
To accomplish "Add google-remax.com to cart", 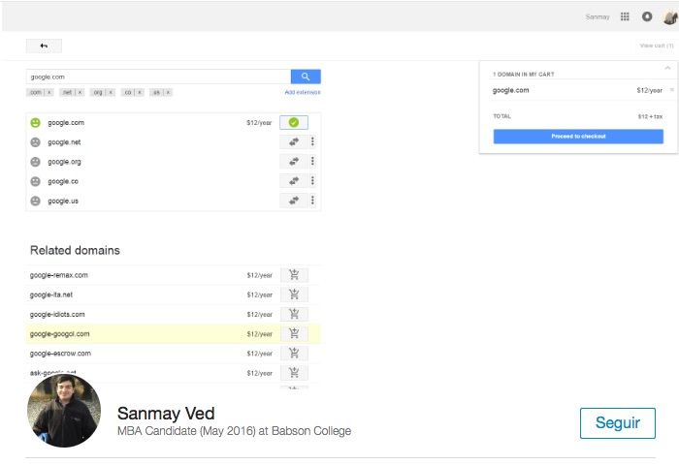I will (x=294, y=274).
